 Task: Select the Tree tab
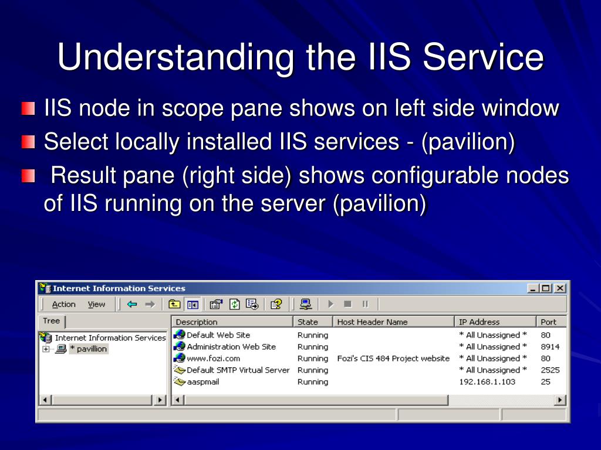(52, 321)
